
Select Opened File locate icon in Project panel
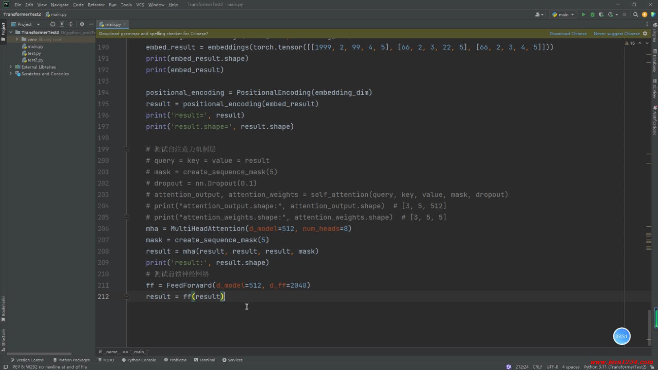tap(52, 24)
